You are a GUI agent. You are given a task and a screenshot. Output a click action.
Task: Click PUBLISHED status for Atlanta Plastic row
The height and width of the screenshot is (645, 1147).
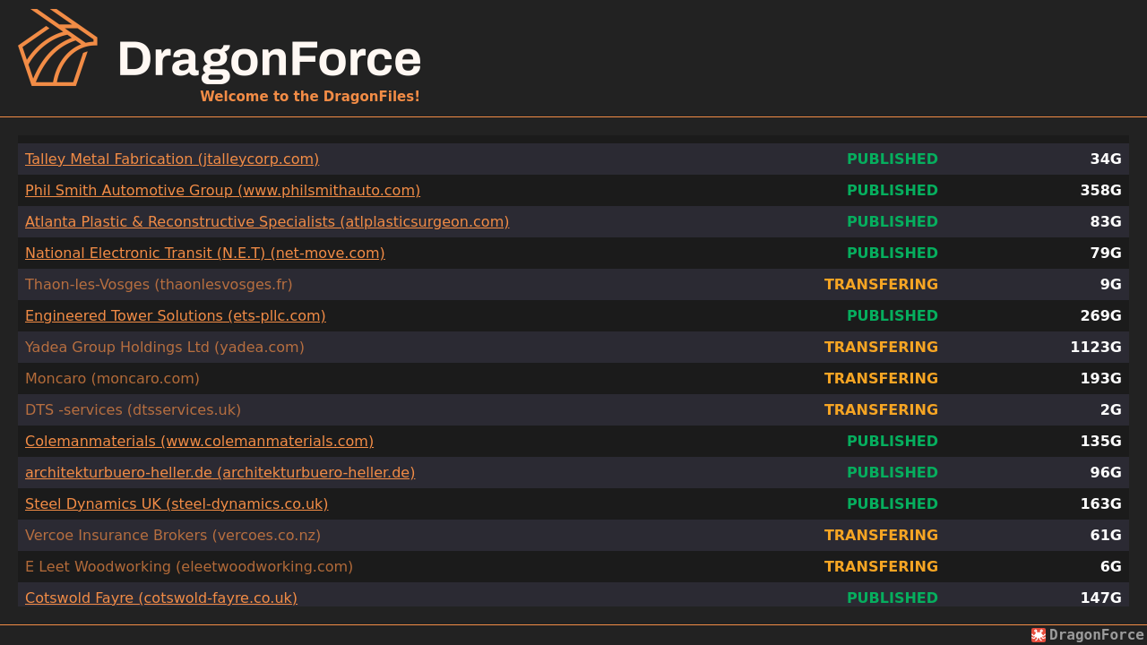(893, 221)
